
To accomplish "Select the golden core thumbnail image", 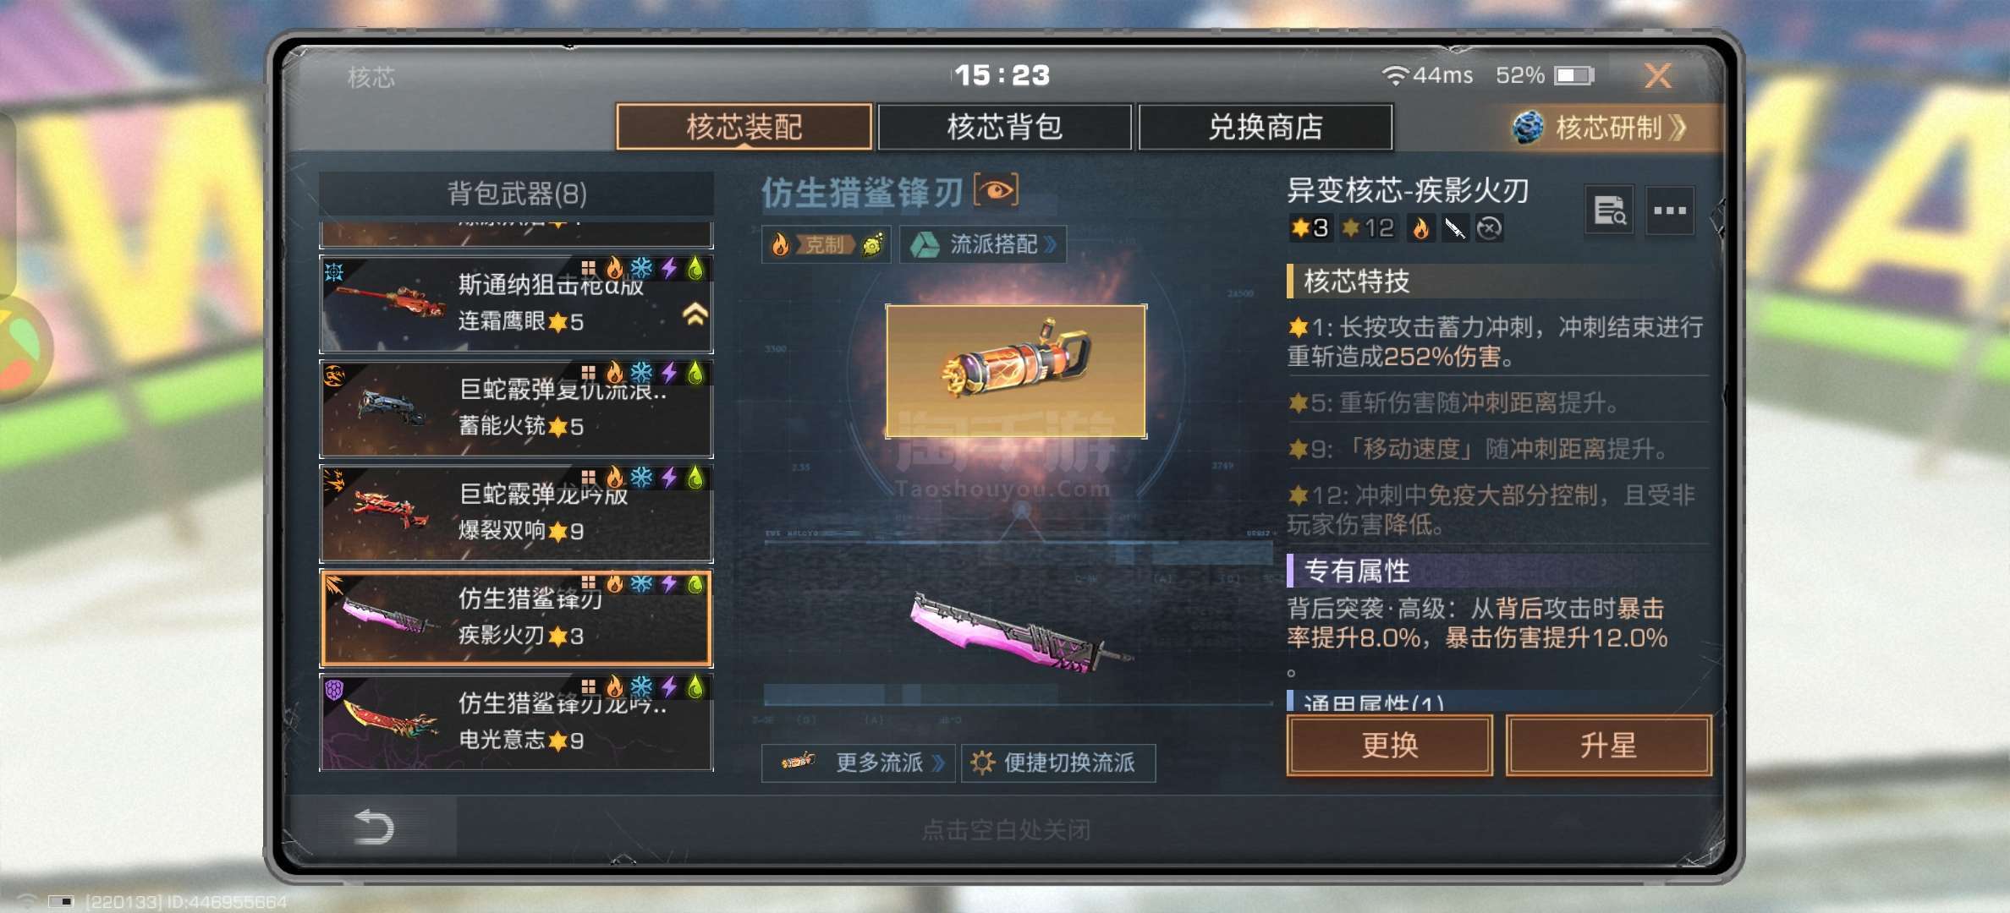I will tap(1016, 371).
